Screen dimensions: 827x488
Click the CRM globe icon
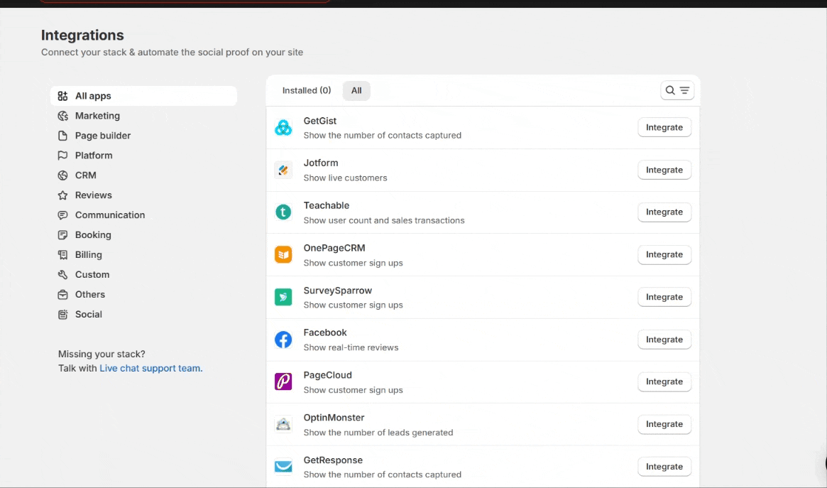(62, 175)
